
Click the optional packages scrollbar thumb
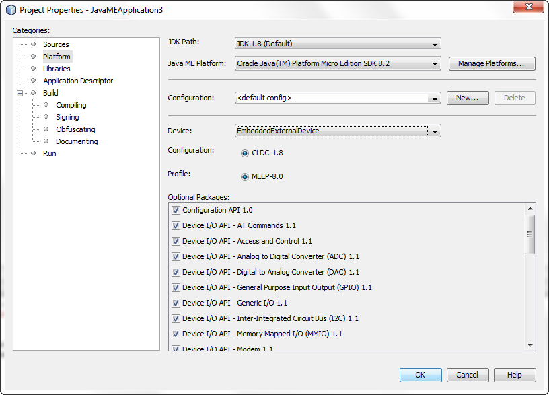[x=530, y=234]
